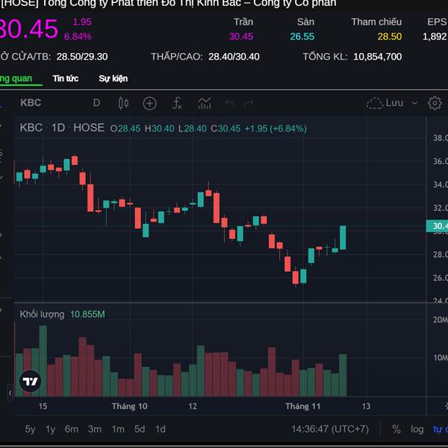Click the compare/add symbol plus icon
This screenshot has width=448, height=448.
coord(149,103)
